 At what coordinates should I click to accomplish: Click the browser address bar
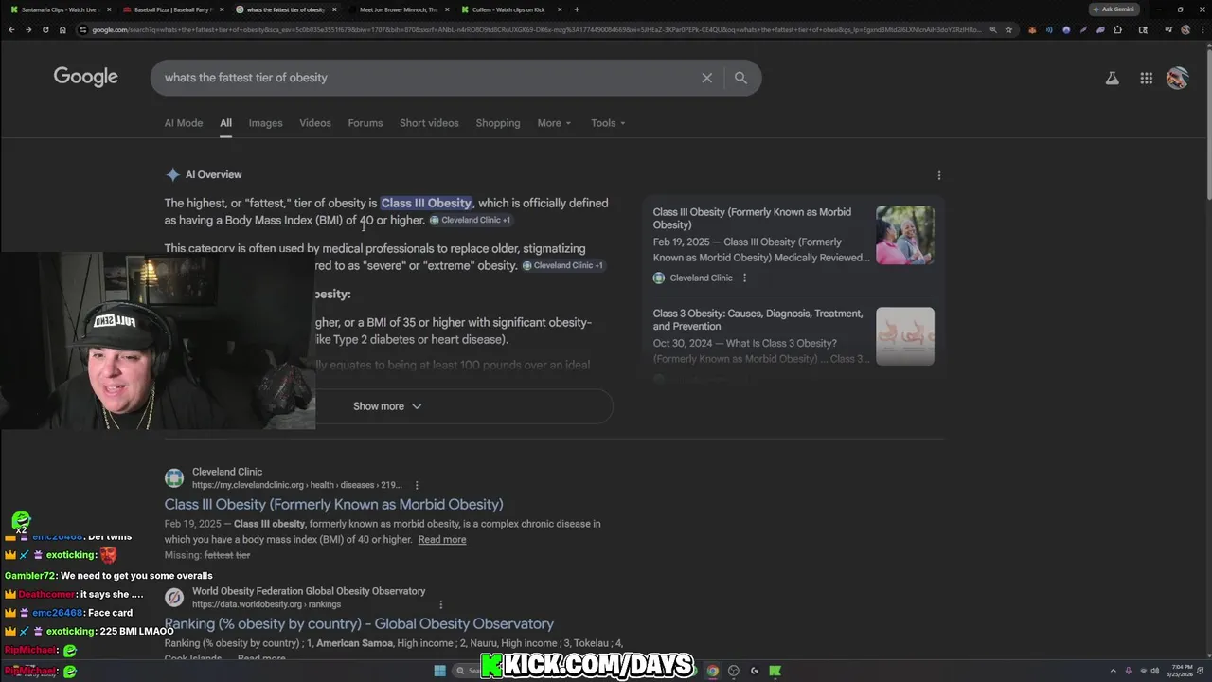(x=535, y=29)
